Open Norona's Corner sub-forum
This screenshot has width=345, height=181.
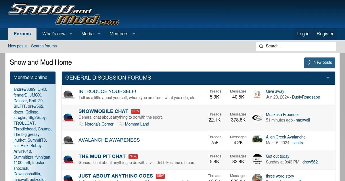point(99,124)
